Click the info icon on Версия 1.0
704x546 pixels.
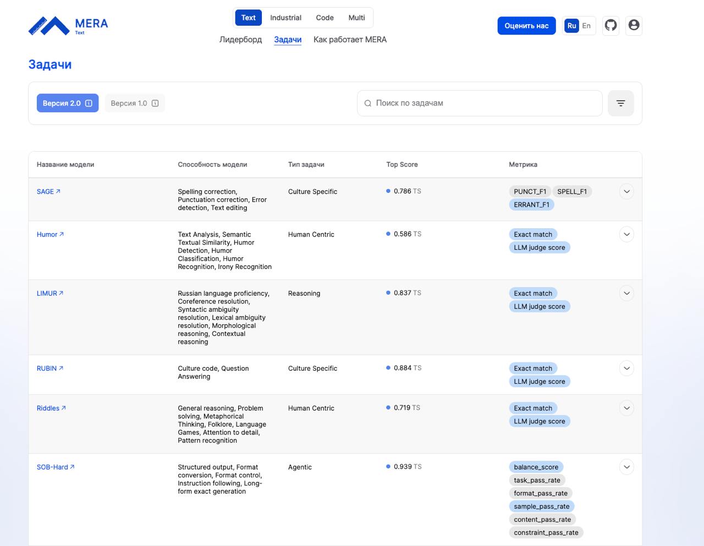(x=155, y=103)
